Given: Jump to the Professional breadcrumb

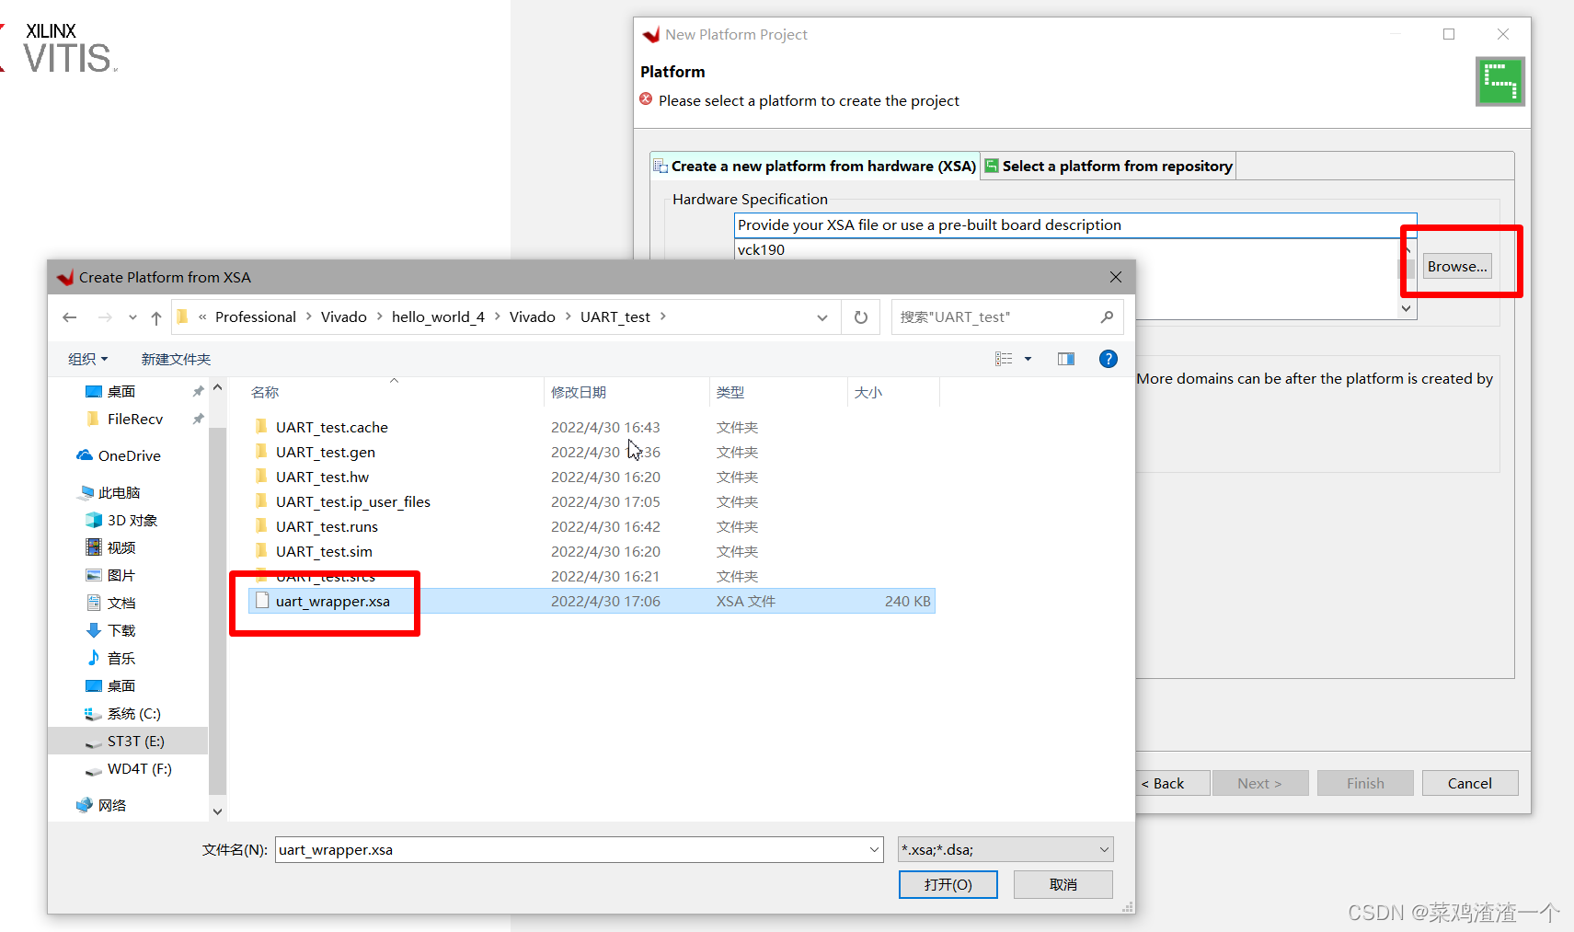Looking at the screenshot, I should click(256, 316).
